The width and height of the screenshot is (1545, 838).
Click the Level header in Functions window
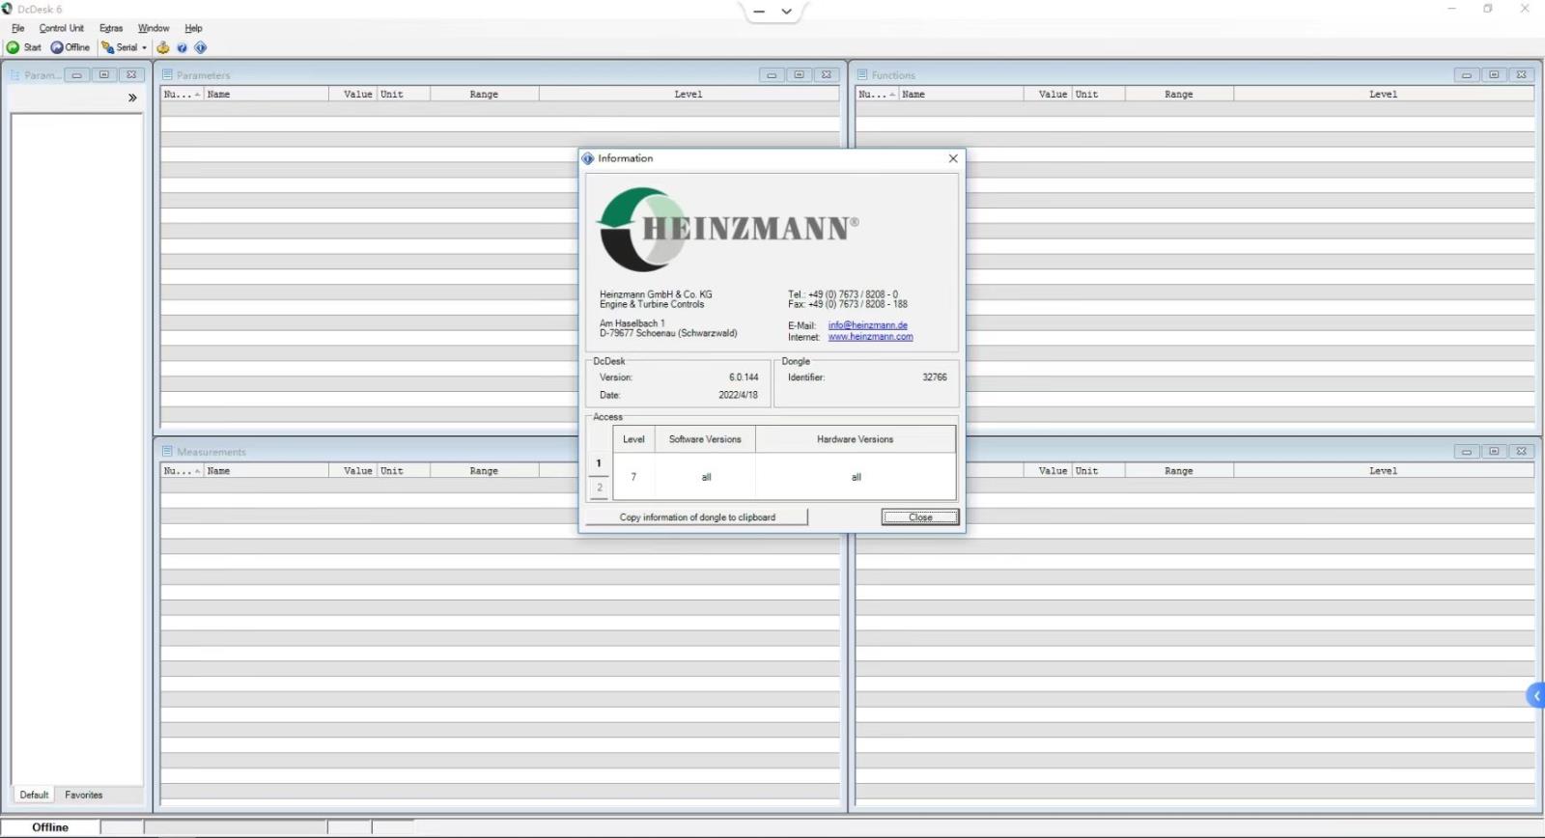tap(1383, 95)
